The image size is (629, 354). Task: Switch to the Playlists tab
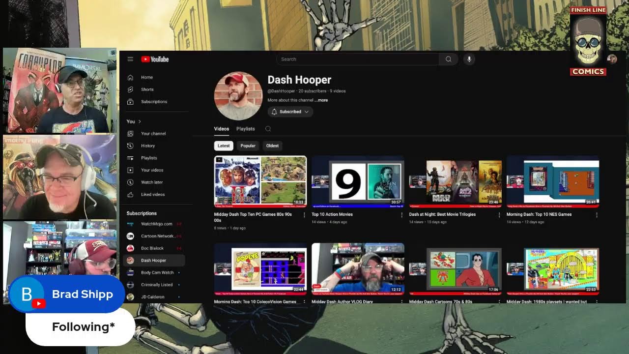tap(246, 129)
